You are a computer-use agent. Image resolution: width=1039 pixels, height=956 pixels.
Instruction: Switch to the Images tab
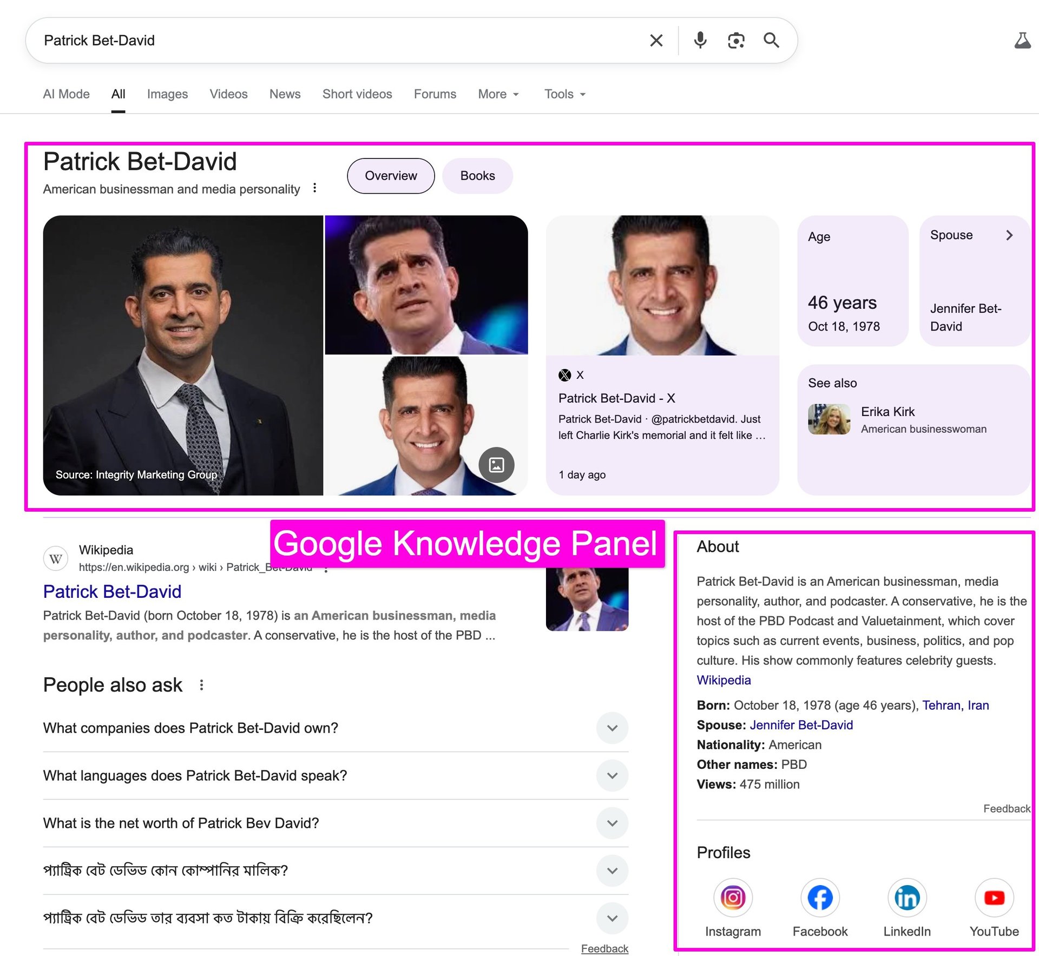(x=167, y=94)
